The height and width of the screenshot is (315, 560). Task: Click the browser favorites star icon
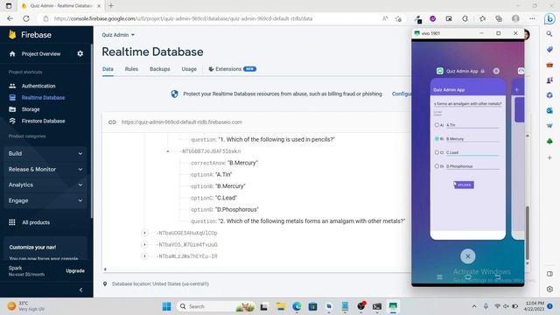point(482,18)
